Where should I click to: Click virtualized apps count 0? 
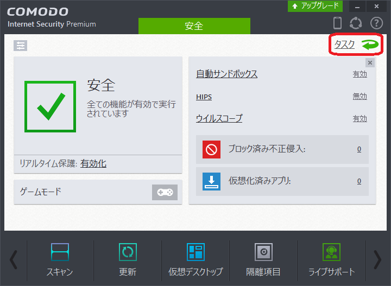[359, 181]
